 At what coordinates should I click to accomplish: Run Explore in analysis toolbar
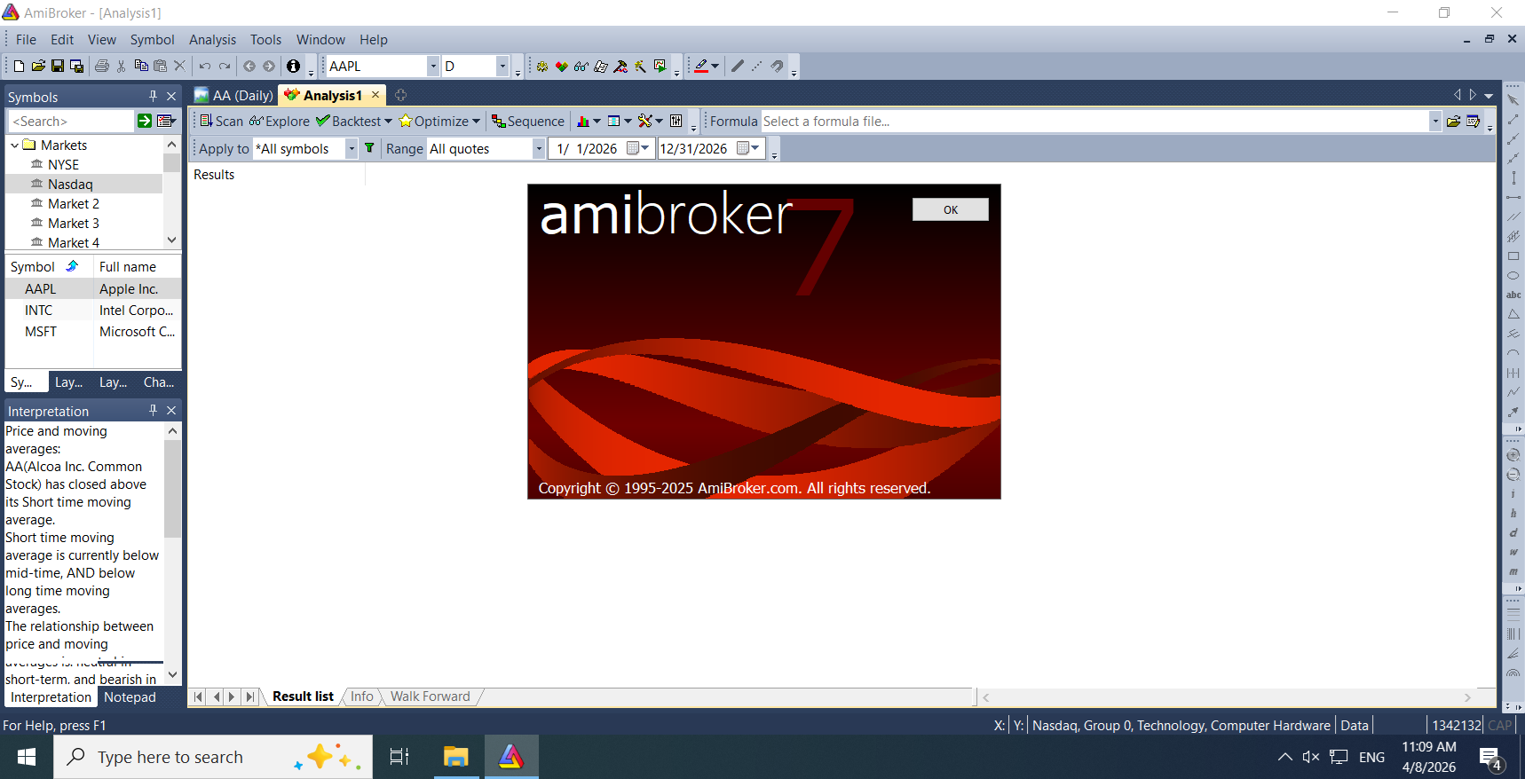(280, 122)
